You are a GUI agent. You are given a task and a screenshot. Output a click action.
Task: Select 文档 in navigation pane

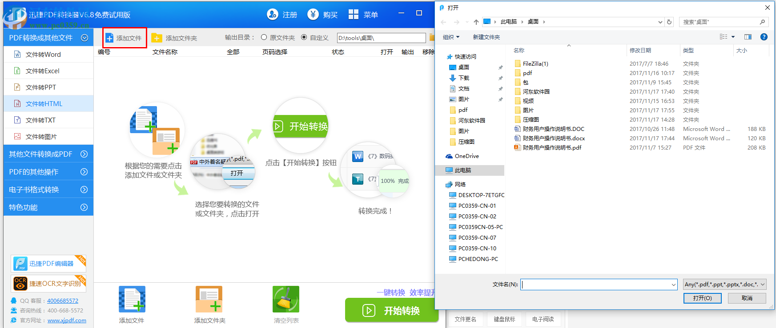[x=463, y=88]
